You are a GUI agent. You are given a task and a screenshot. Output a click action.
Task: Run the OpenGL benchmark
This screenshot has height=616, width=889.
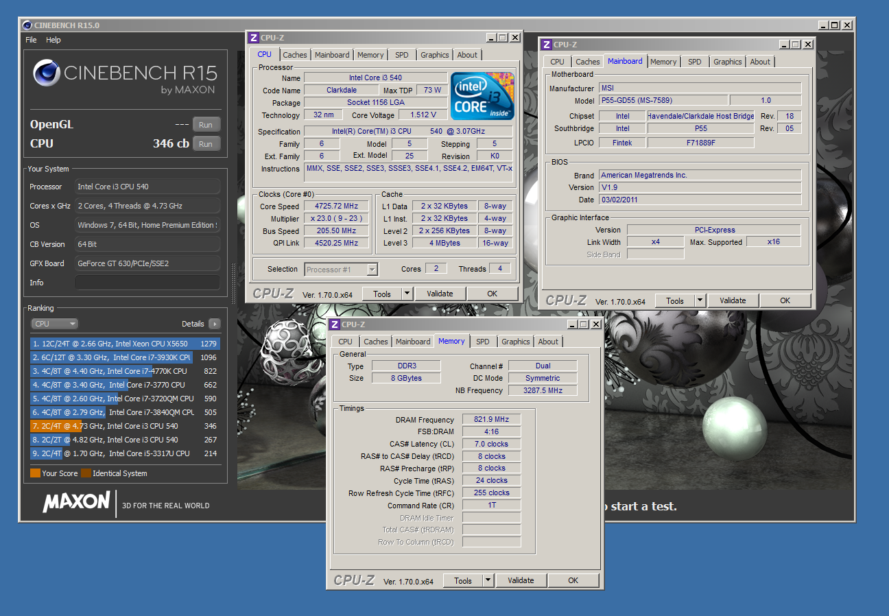tap(206, 125)
